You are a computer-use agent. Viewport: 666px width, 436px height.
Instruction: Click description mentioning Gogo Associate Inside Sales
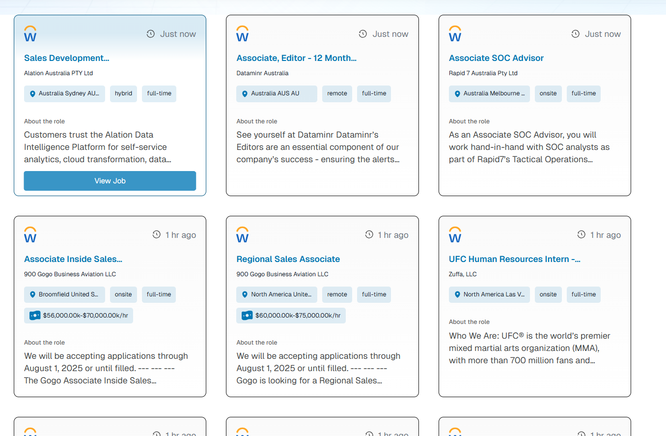point(106,368)
